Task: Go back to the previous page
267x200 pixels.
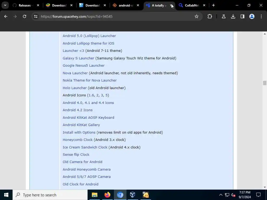Action: tap(6, 16)
